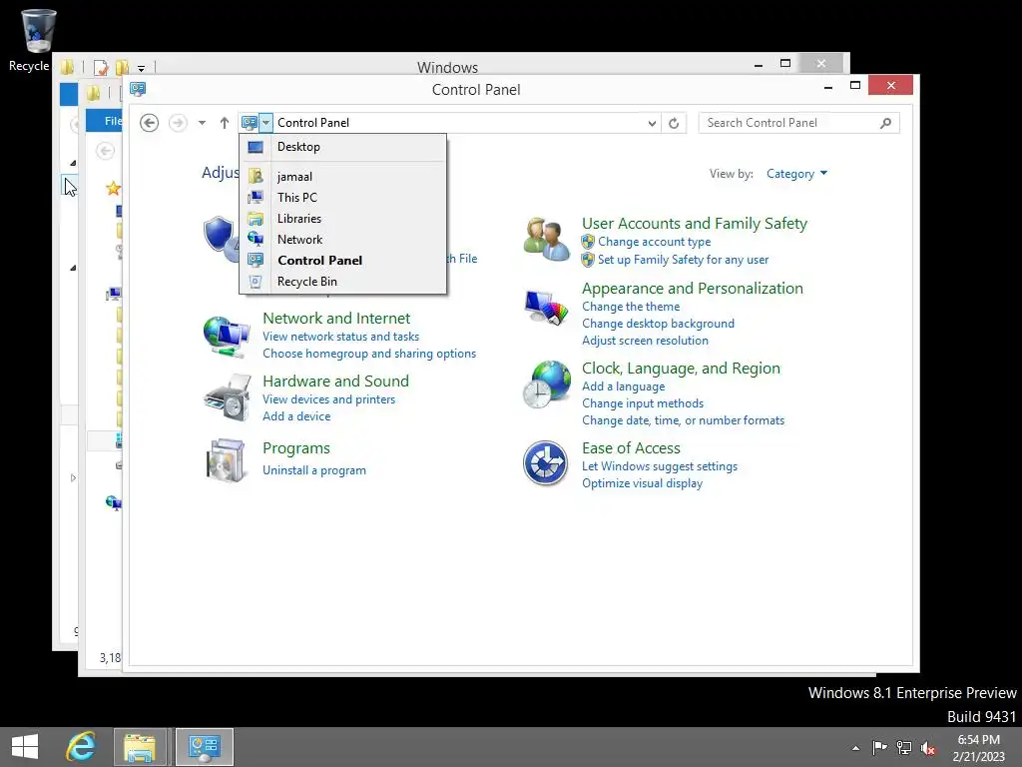Open Recycle Bin on the desktop
This screenshot has height=767, width=1022.
(36, 39)
